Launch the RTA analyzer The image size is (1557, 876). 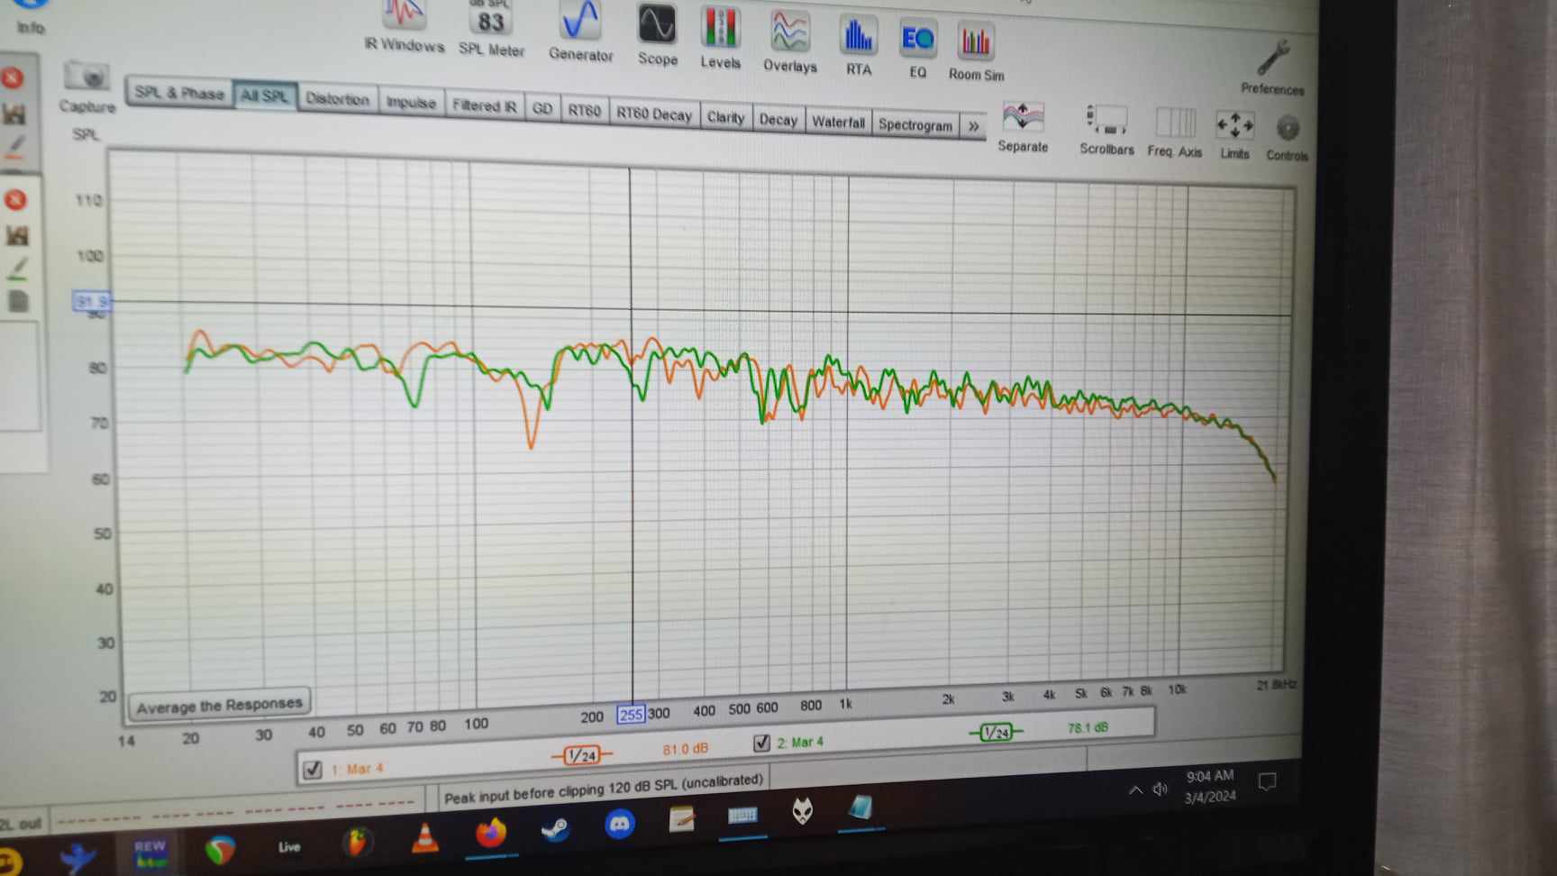click(858, 46)
